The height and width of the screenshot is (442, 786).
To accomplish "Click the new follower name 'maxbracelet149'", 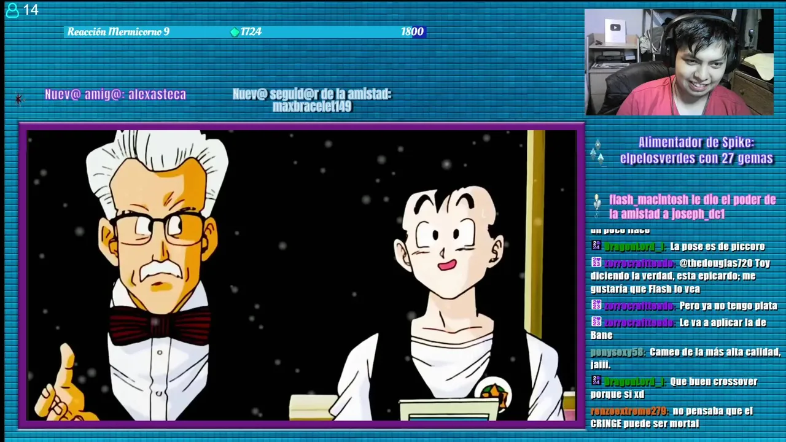I will point(312,107).
